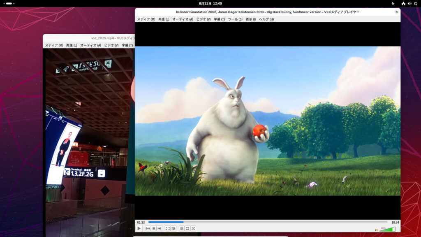Skip to next media in playlist

coord(160,228)
